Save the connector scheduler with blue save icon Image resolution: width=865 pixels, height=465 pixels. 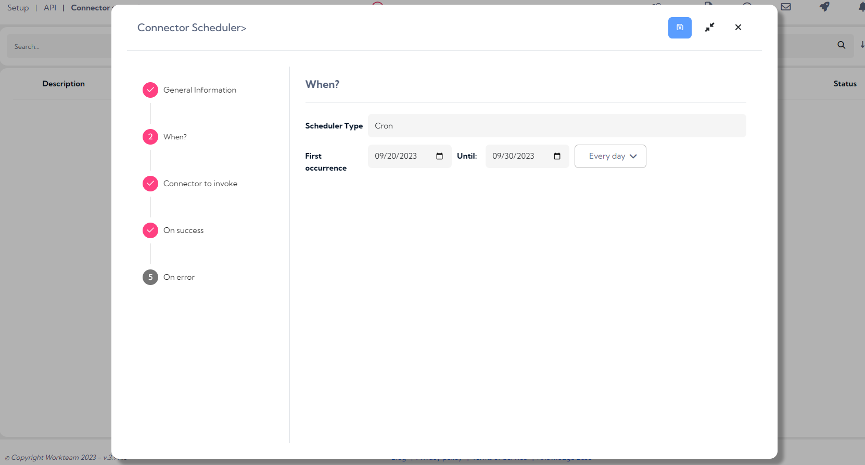point(680,28)
